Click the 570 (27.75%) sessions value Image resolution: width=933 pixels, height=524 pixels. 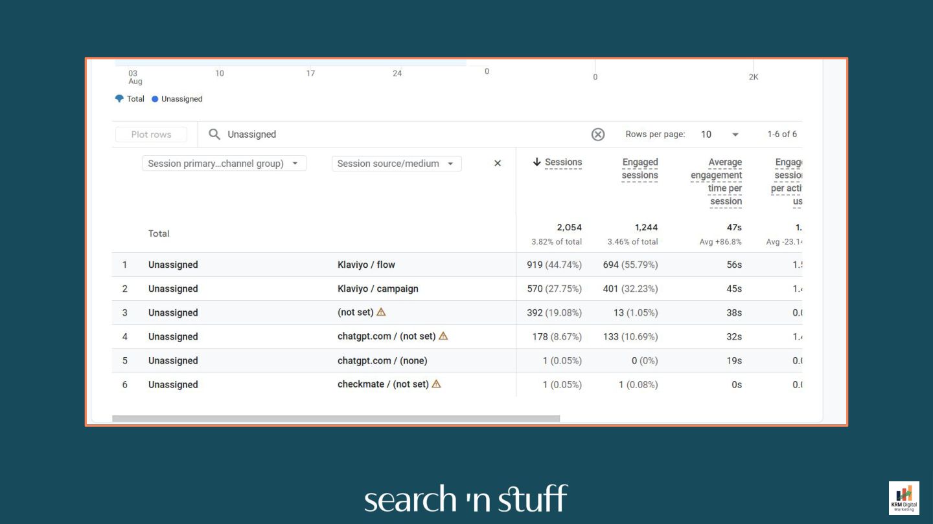pyautogui.click(x=554, y=289)
